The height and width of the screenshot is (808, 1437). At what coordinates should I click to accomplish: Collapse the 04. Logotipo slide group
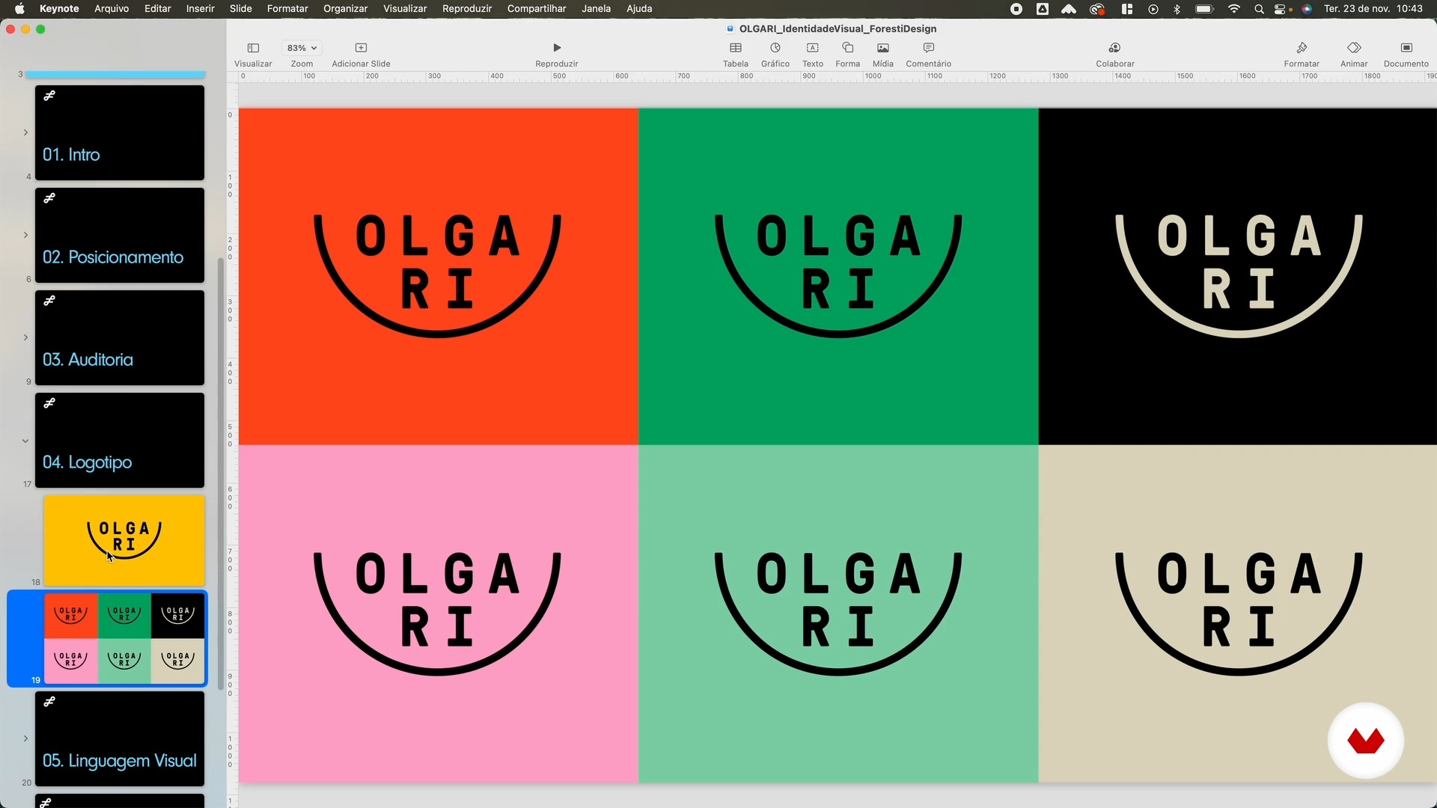coord(25,441)
